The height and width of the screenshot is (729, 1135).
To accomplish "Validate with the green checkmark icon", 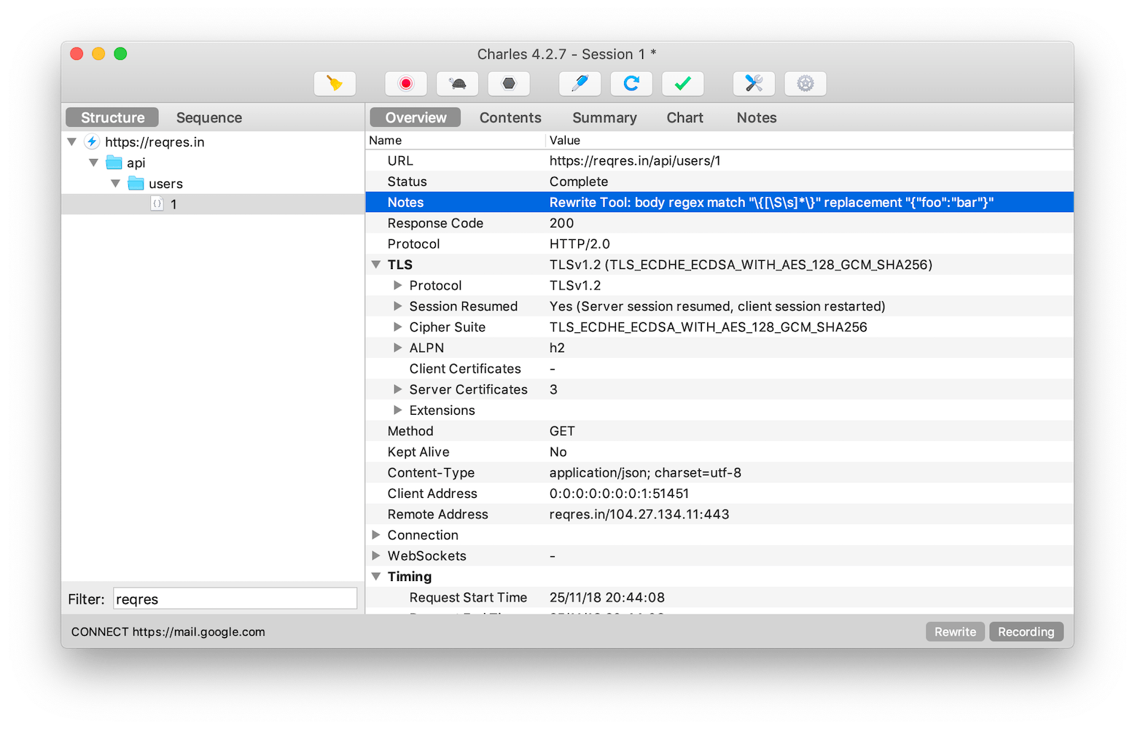I will click(x=682, y=83).
